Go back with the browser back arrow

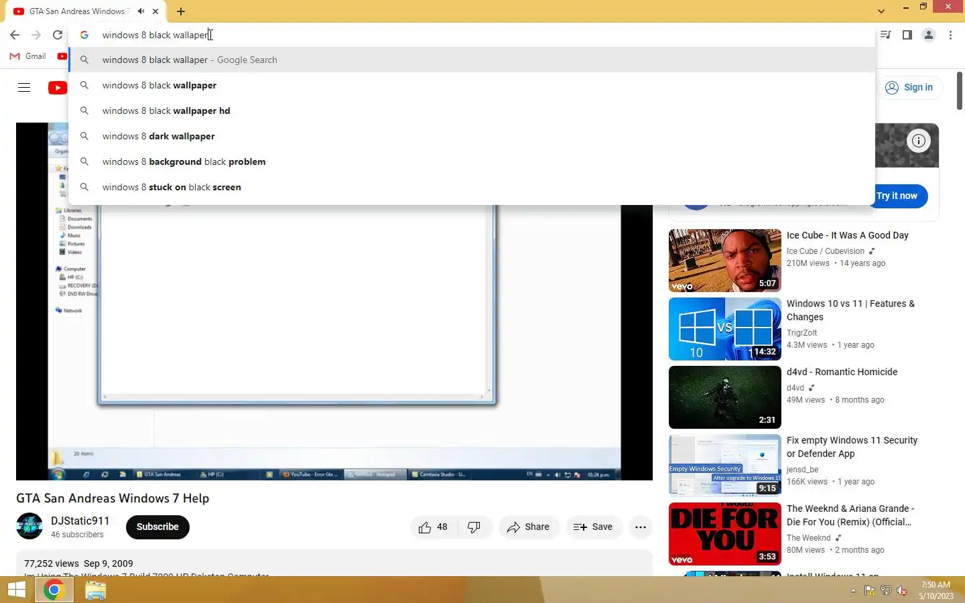pos(15,35)
